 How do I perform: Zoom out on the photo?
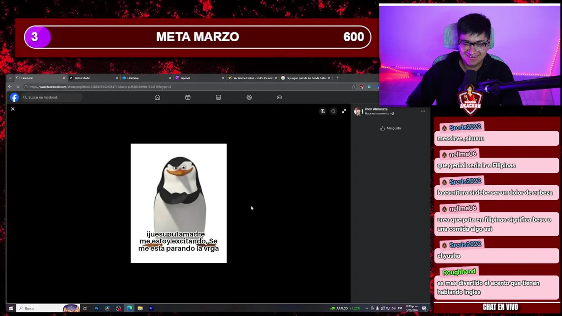point(333,111)
